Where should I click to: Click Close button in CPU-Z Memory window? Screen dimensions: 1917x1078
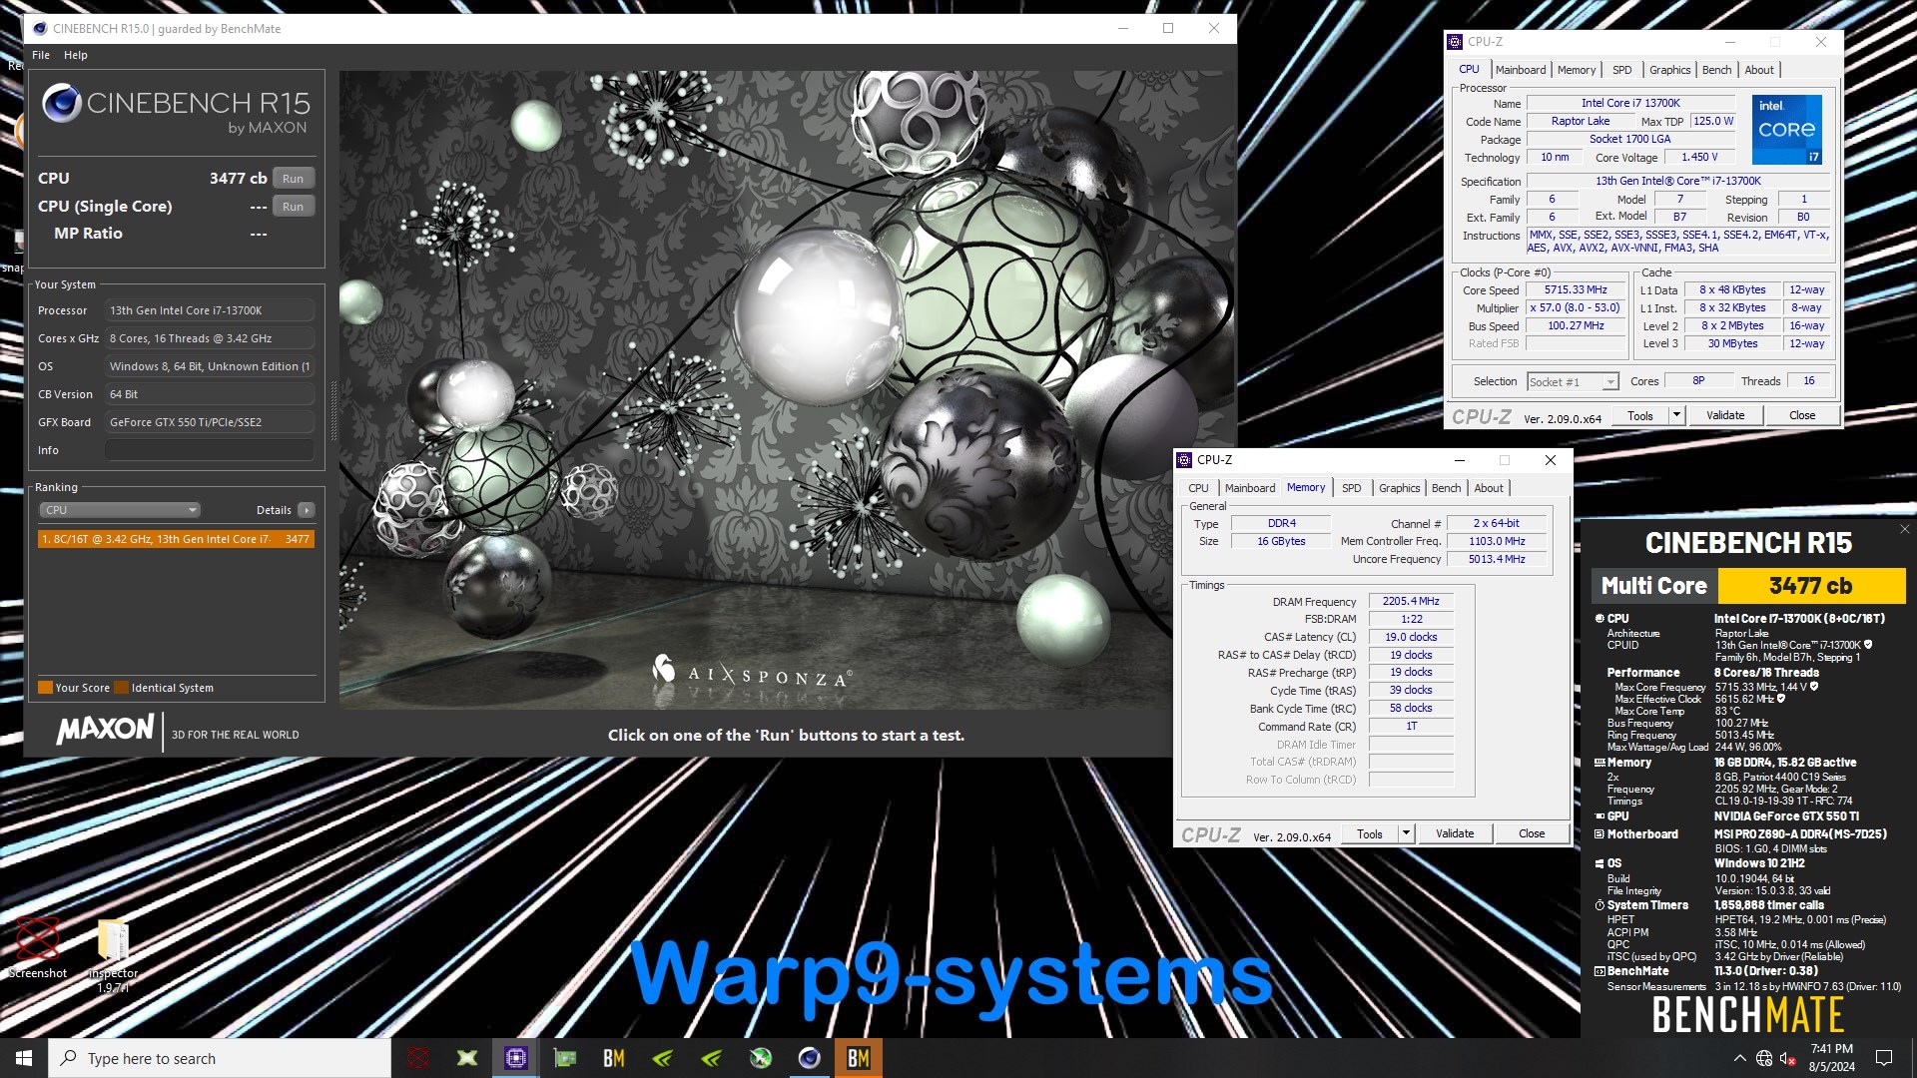pyautogui.click(x=1532, y=833)
